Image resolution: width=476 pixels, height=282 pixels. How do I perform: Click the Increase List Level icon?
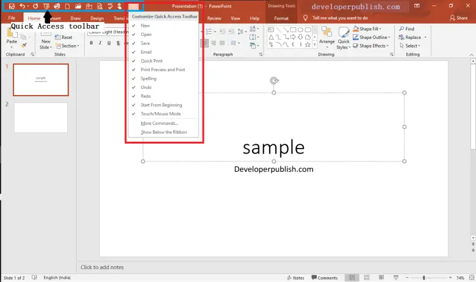231,31
